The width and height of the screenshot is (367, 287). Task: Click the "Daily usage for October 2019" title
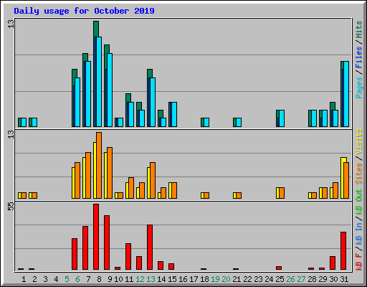coord(84,11)
